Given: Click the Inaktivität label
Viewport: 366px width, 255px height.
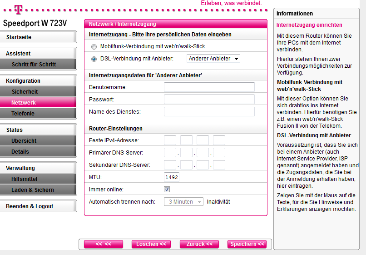Looking at the screenshot, I should (218, 202).
